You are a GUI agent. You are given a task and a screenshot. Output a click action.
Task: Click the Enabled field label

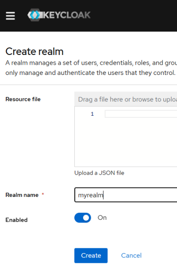click(x=17, y=220)
